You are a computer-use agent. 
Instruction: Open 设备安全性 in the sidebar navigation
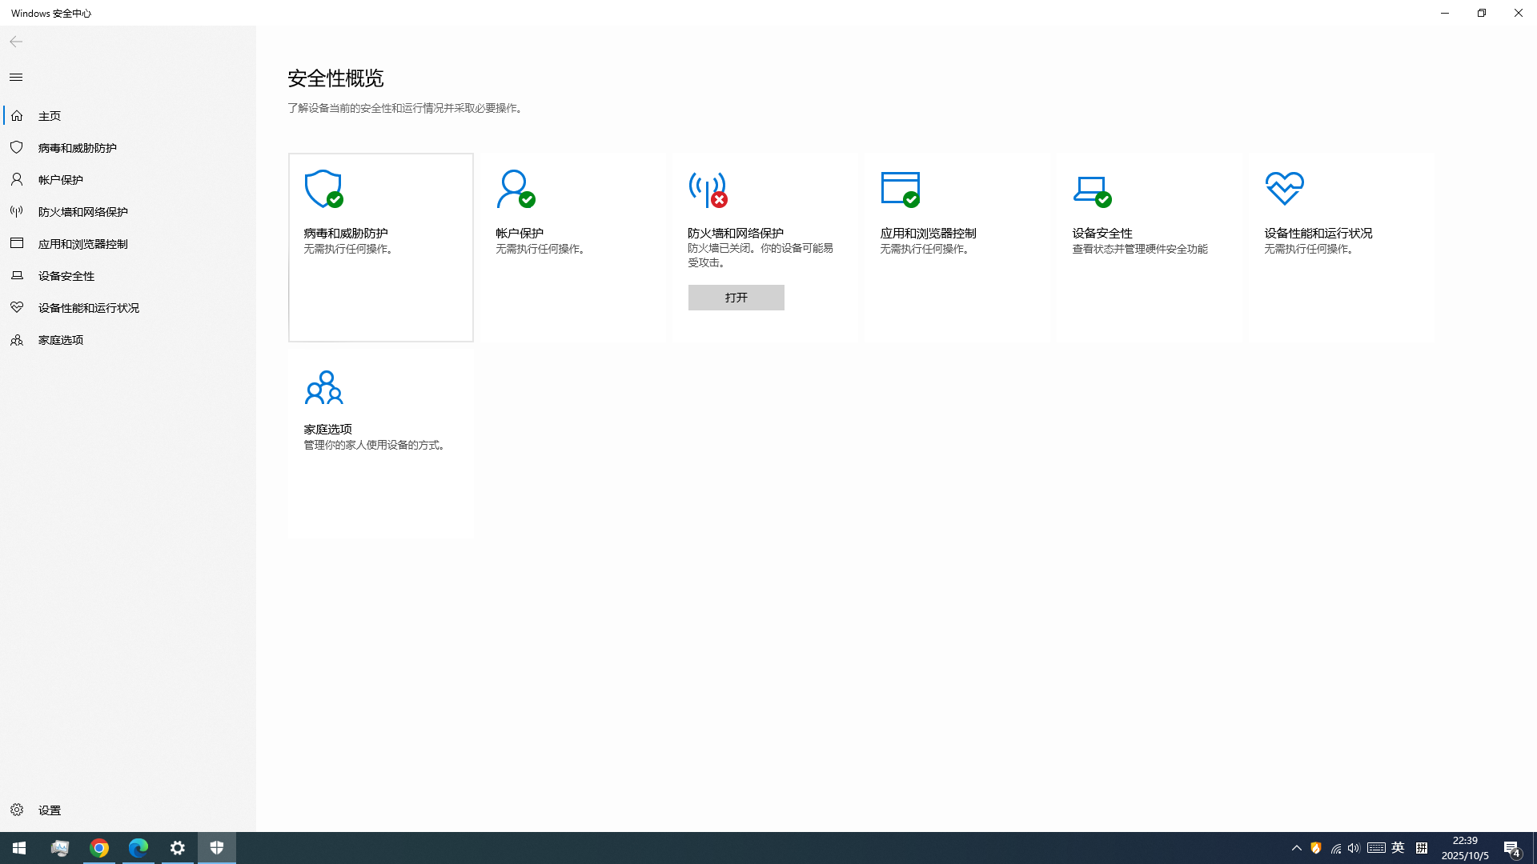click(66, 276)
